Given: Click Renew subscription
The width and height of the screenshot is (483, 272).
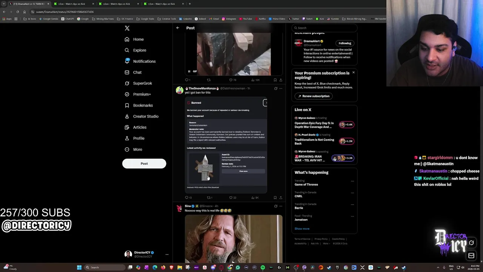Looking at the screenshot, I should tap(314, 96).
